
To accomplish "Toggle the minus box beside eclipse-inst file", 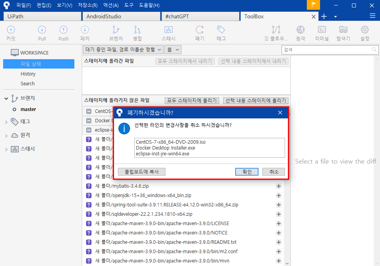I will tap(89, 130).
